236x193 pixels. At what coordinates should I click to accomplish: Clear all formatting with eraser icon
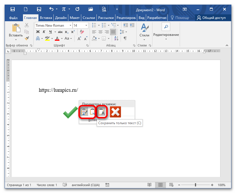click(x=82, y=32)
